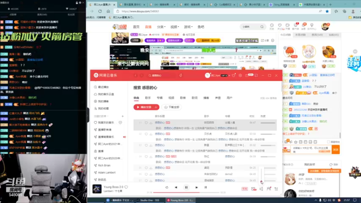Open the listen-together icon in player bar
The width and height of the screenshot is (361, 203).
tap(268, 189)
